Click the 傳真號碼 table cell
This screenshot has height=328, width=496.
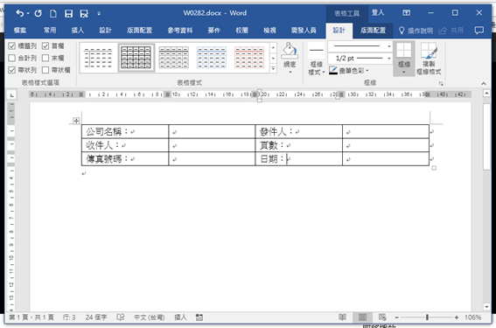click(x=125, y=159)
